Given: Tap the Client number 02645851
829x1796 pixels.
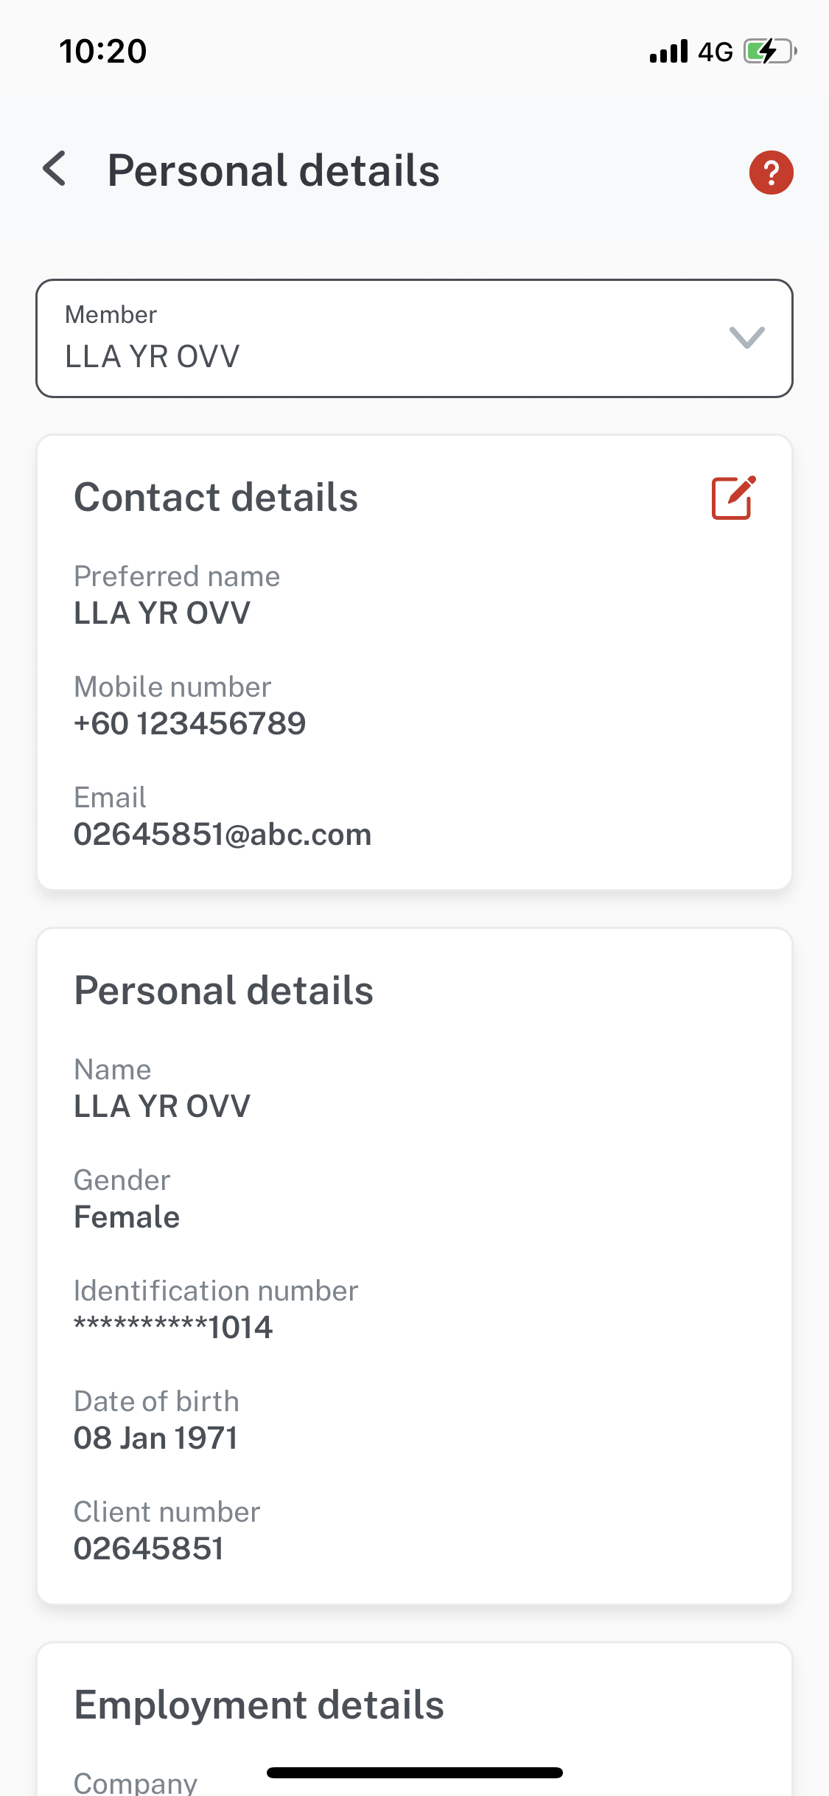Looking at the screenshot, I should [148, 1549].
